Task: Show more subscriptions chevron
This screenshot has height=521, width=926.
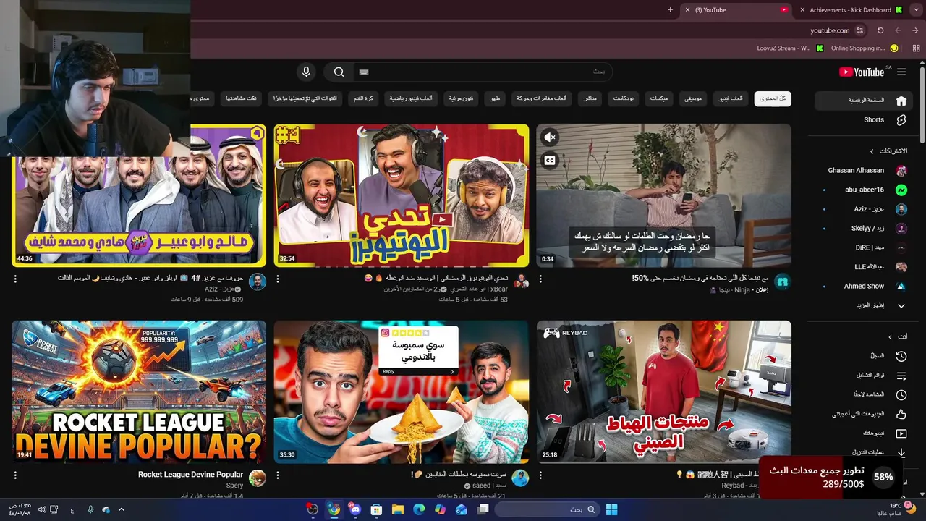Action: (x=901, y=305)
